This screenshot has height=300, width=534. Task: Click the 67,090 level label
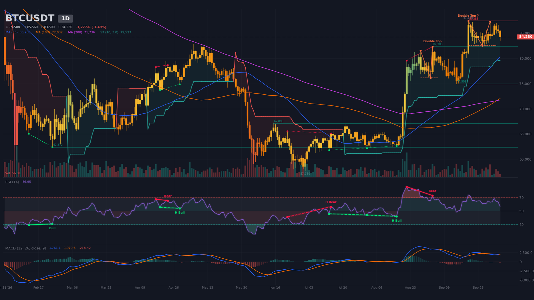click(279, 121)
